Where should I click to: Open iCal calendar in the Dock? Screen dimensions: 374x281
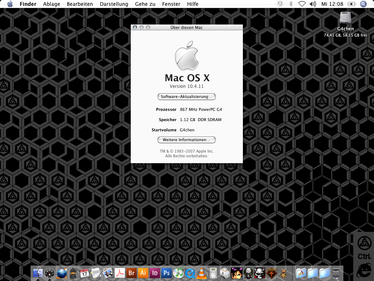coord(85,273)
